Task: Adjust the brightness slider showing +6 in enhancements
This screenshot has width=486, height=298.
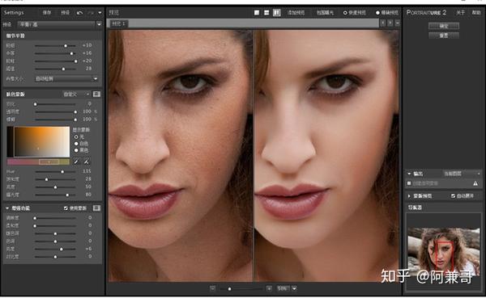Action: tap(55, 249)
